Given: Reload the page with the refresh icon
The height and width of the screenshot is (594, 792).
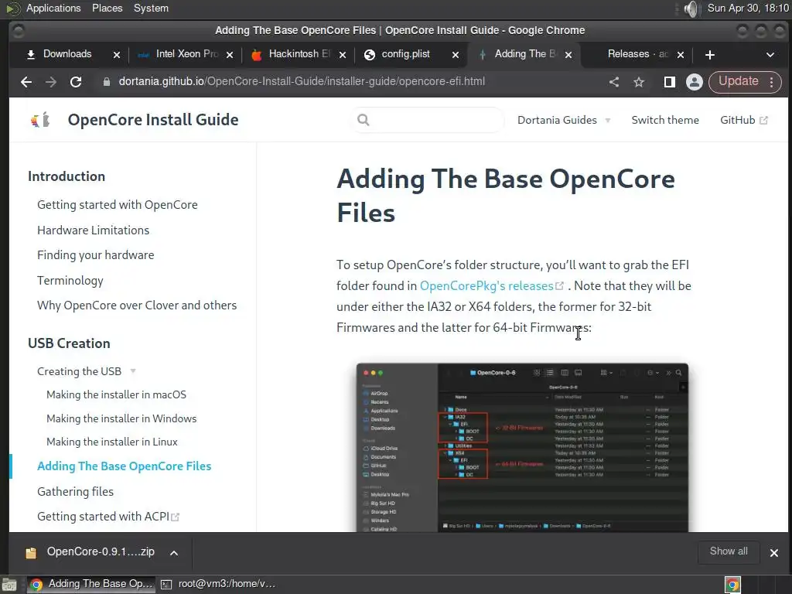Looking at the screenshot, I should coord(76,82).
